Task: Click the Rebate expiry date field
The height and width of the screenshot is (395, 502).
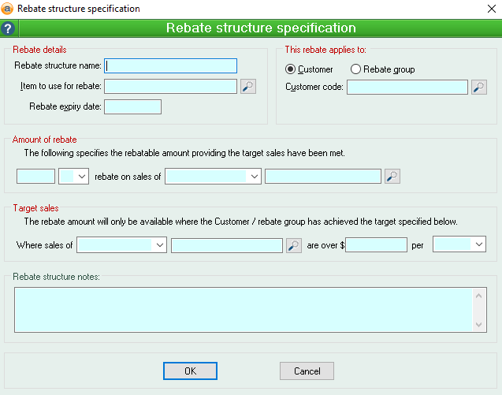Action: click(132, 106)
